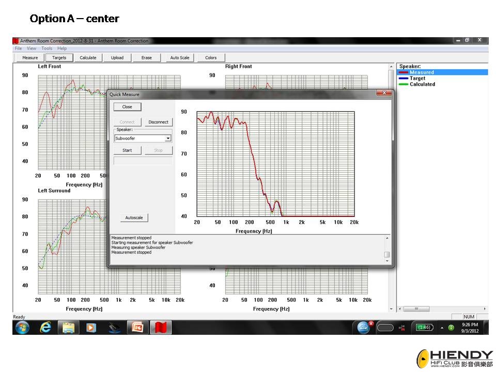
Task: Open Internet Explorer from taskbar
Action: tap(45, 328)
